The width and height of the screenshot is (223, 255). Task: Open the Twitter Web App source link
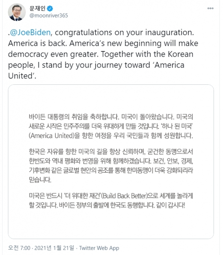tap(99, 248)
